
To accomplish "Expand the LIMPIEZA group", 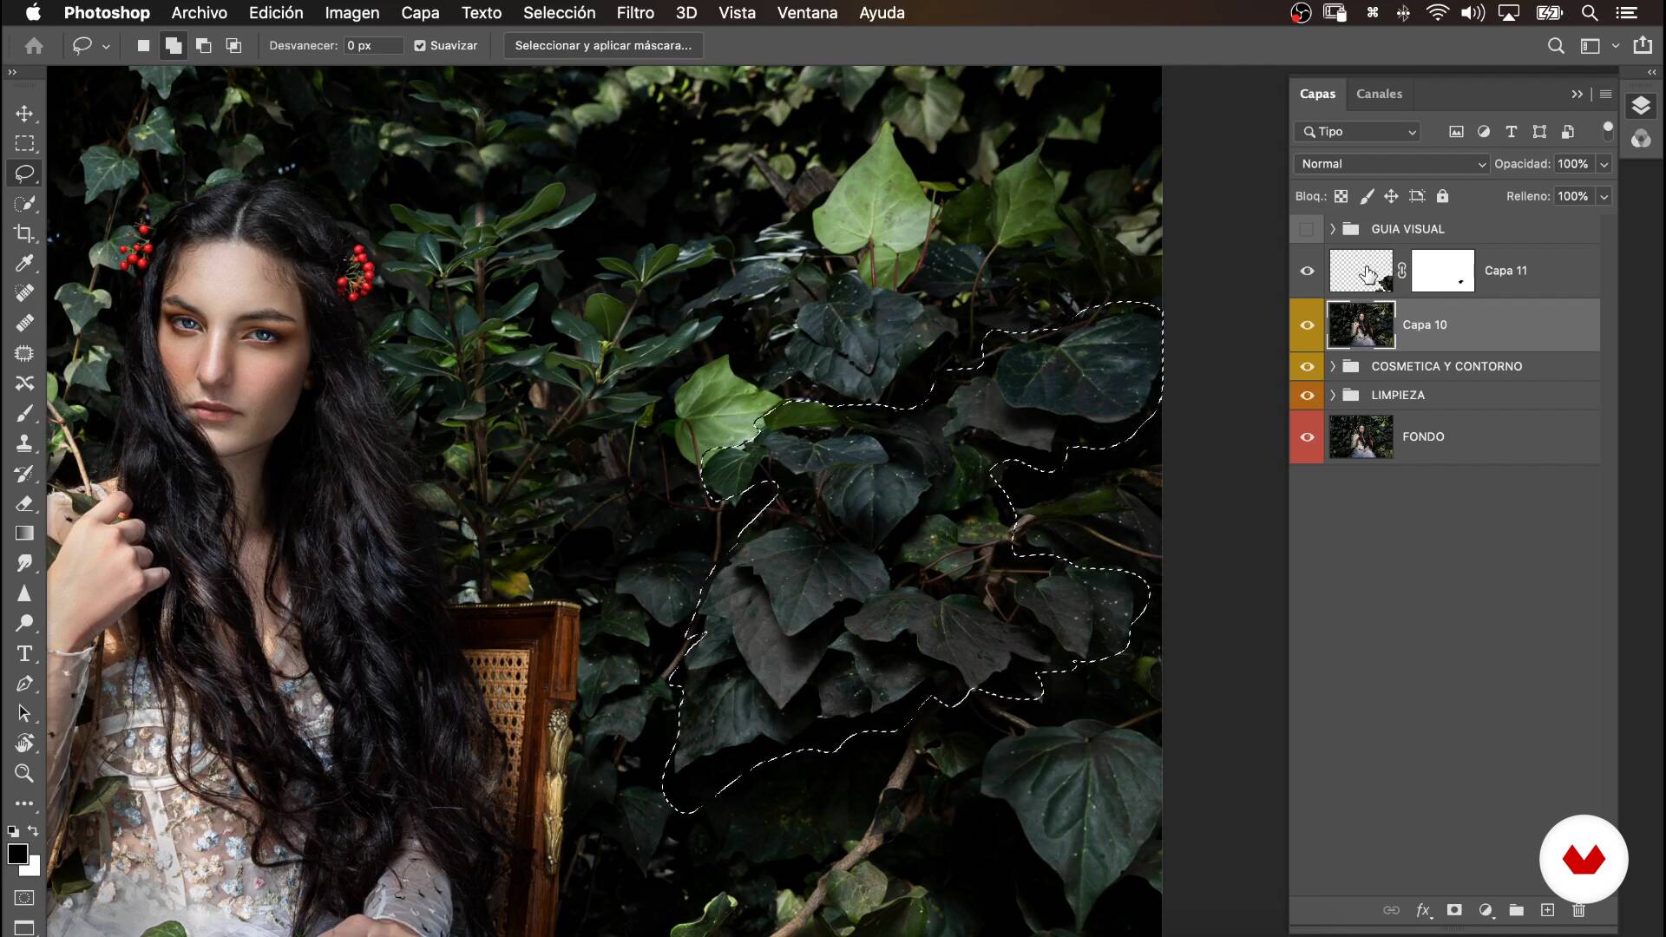I will (1333, 396).
